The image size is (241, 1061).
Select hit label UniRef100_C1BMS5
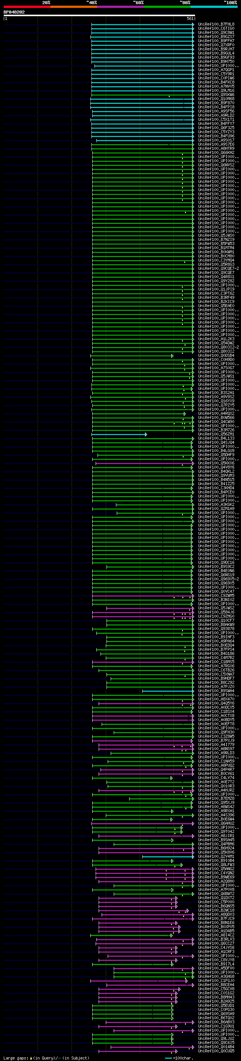pos(216,662)
